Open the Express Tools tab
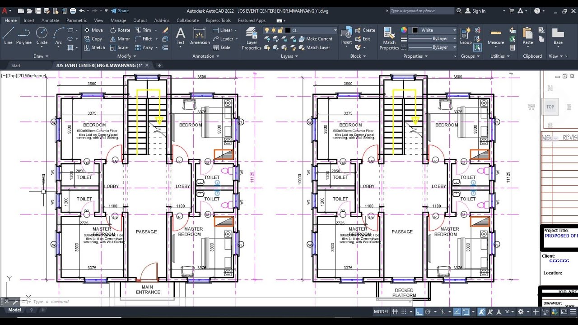 tap(218, 20)
